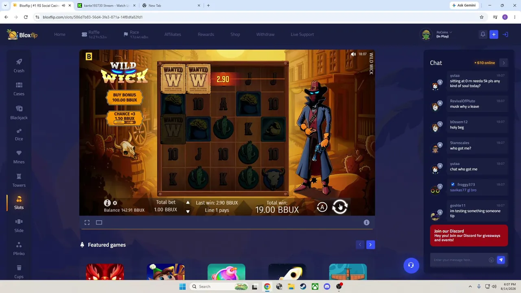Open the Raffle menu item
Screen dimensions: 521x293
pyautogui.click(x=94, y=35)
